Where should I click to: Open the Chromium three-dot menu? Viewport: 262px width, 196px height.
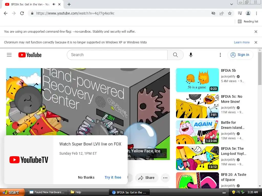pos(256,13)
